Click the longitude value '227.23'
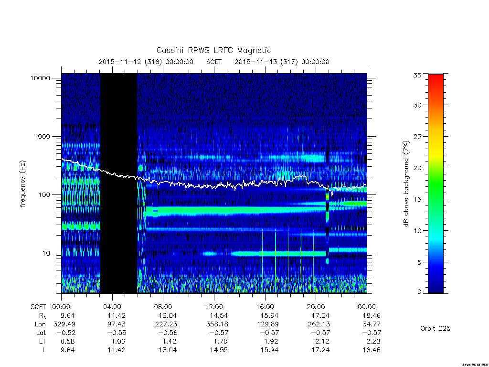 coord(166,324)
